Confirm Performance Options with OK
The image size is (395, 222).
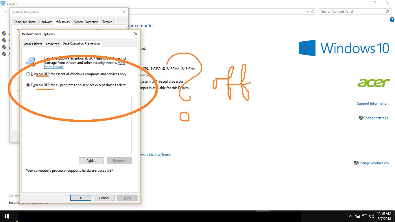[x=81, y=198]
